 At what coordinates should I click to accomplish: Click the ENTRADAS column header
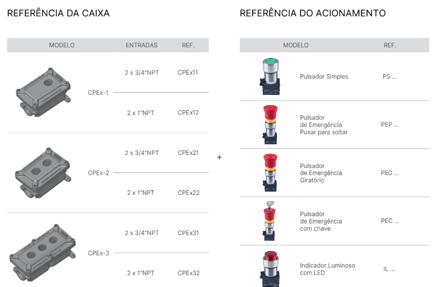tap(141, 45)
